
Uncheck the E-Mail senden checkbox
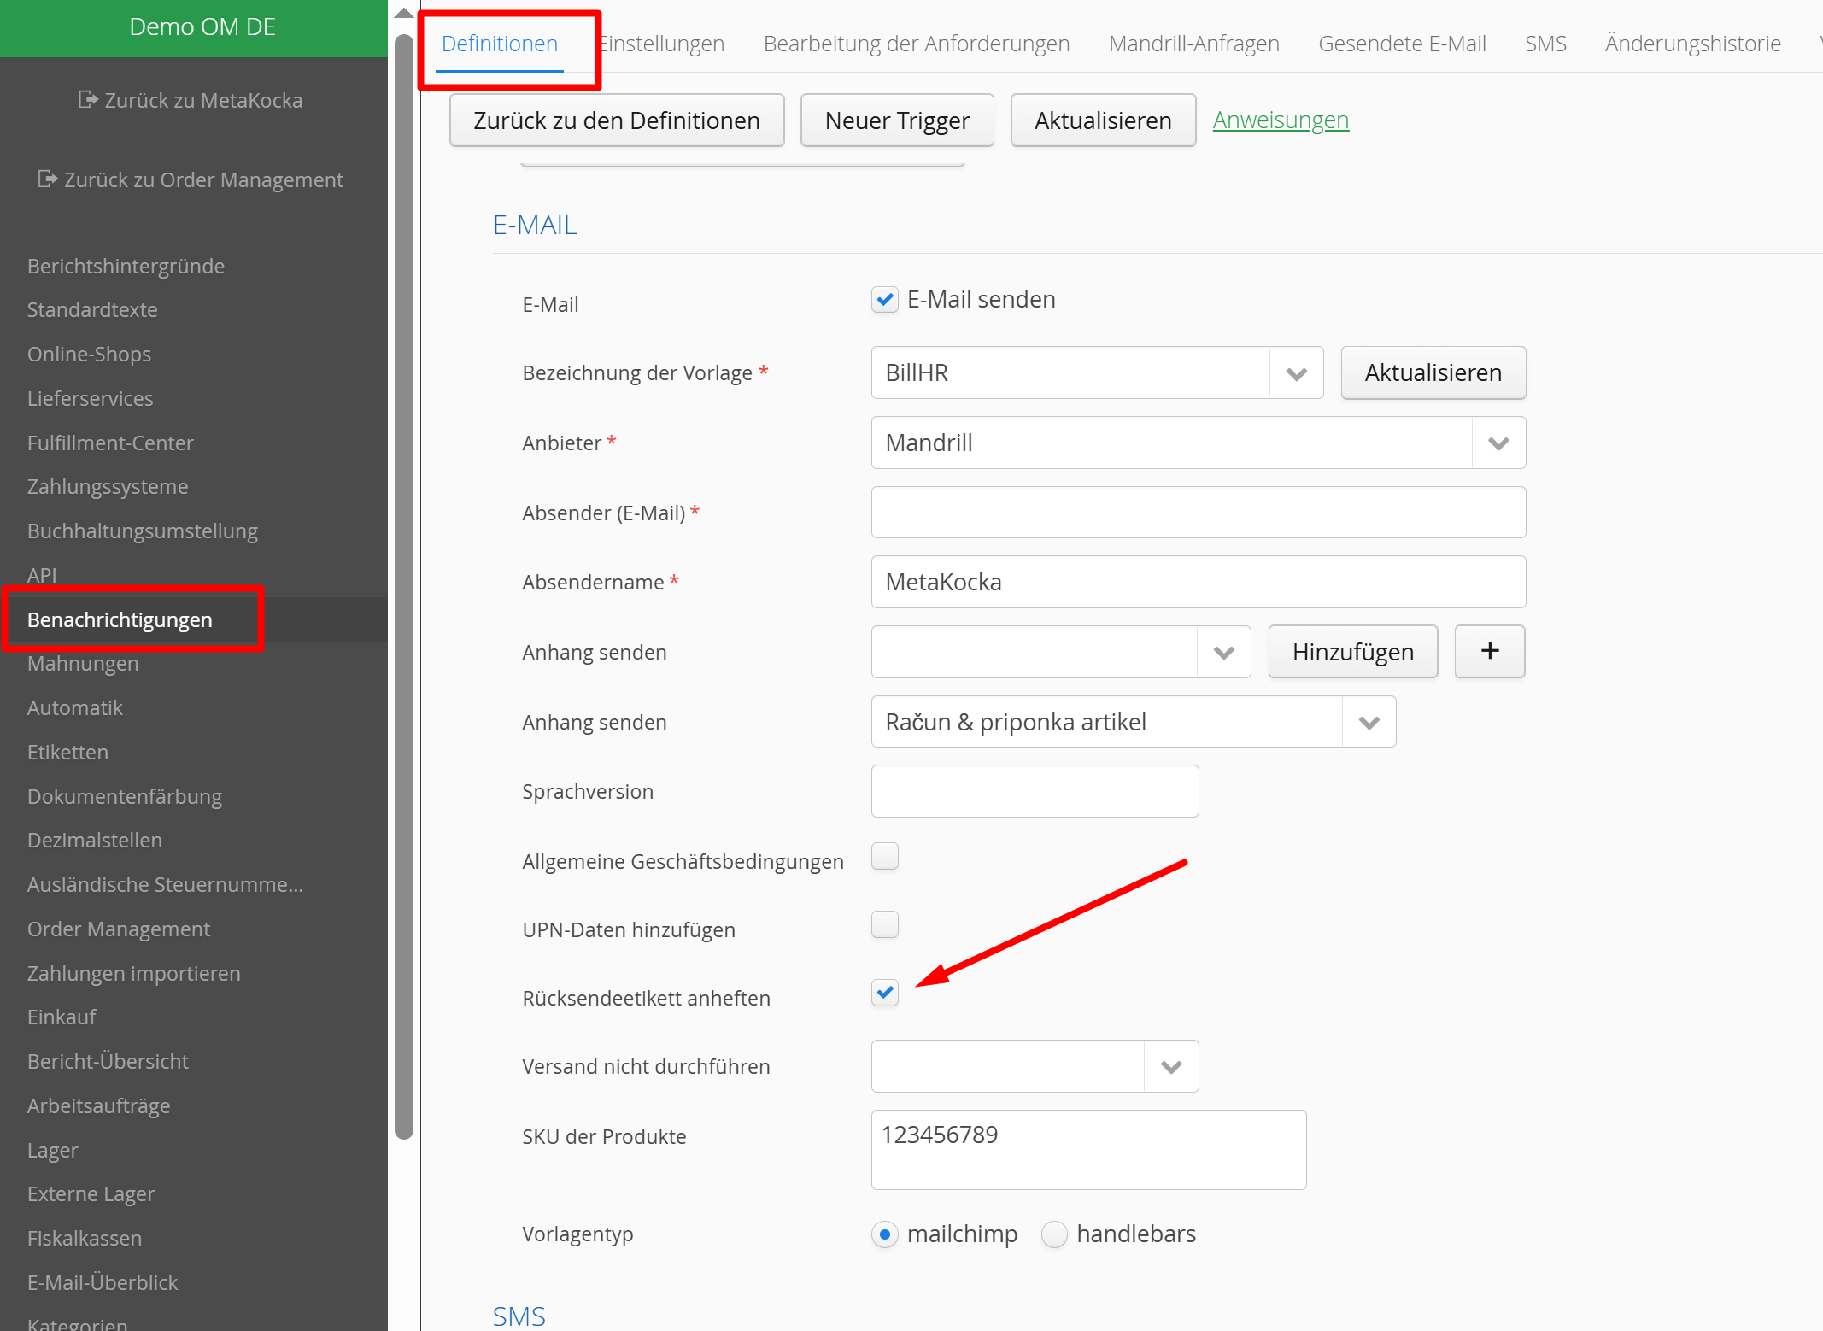[x=885, y=300]
